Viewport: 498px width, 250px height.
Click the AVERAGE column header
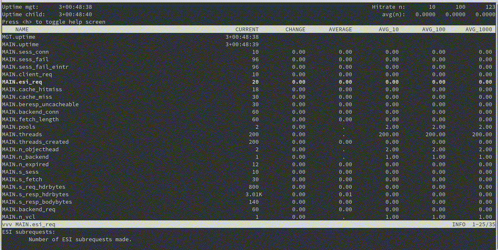point(340,29)
